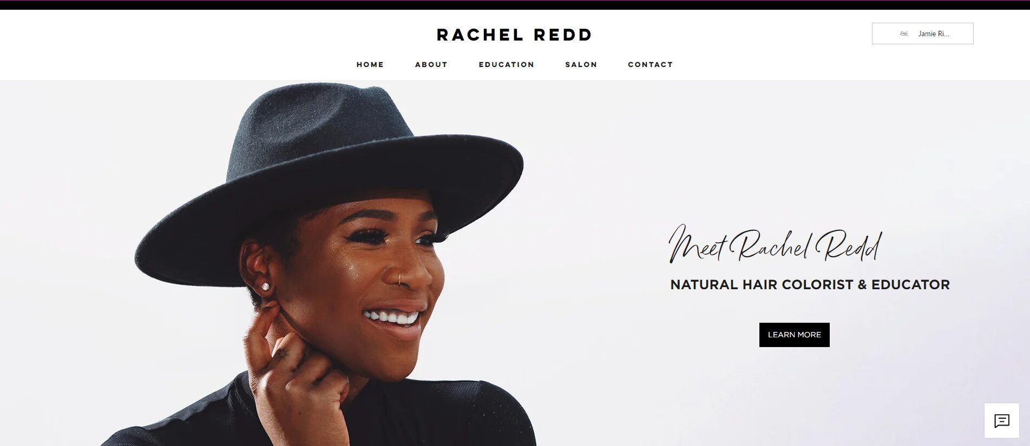Open the ABOUT page from navigation
The height and width of the screenshot is (446, 1030).
[431, 64]
